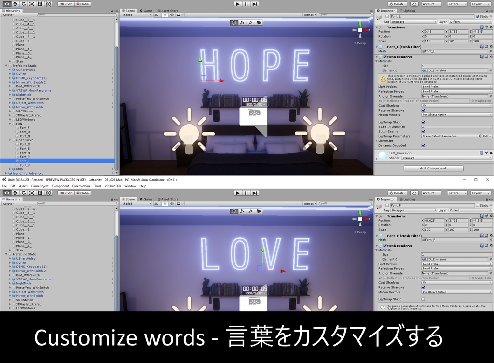
Task: Click Pause button in the top window
Action: click(x=247, y=4)
